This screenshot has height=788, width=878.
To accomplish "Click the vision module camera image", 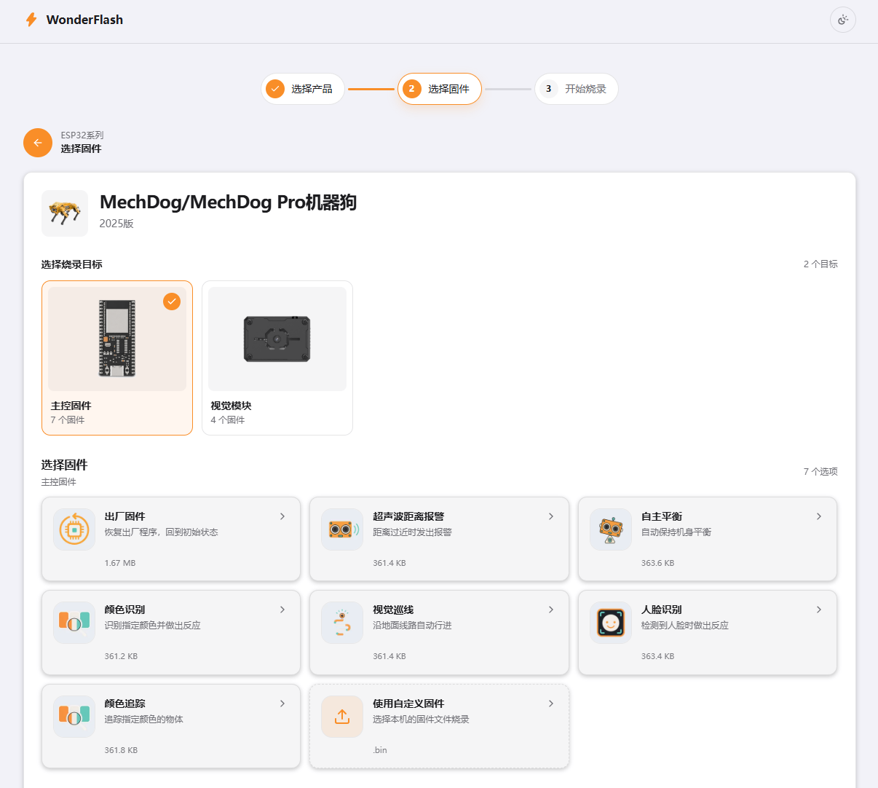I will [x=277, y=339].
